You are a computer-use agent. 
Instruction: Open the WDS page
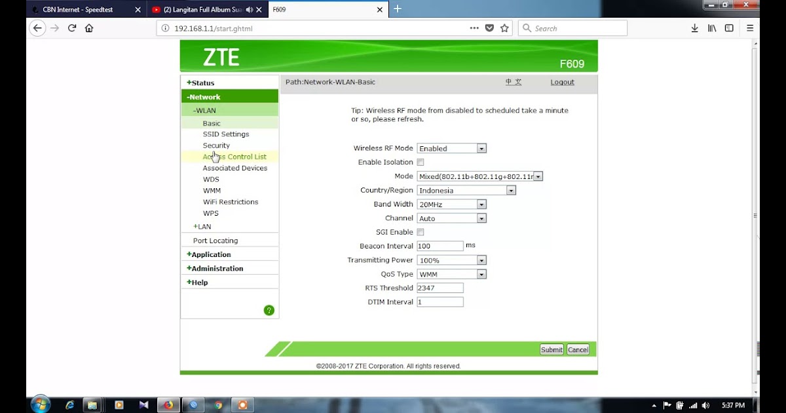[x=211, y=179]
